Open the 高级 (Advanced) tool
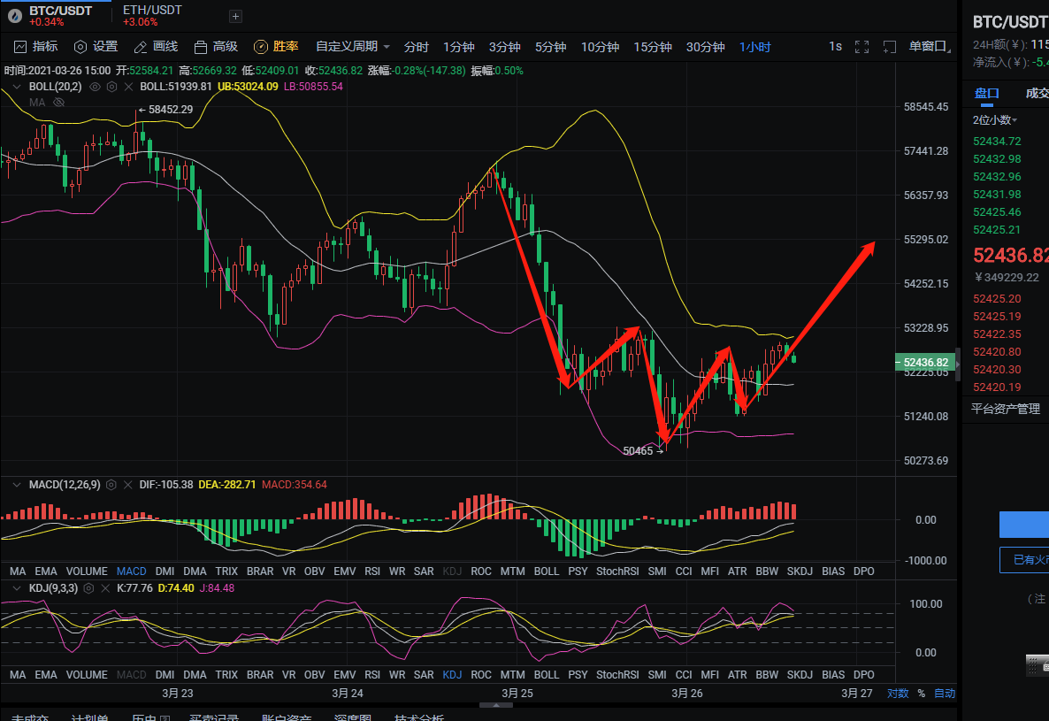The image size is (1049, 721). pos(217,46)
